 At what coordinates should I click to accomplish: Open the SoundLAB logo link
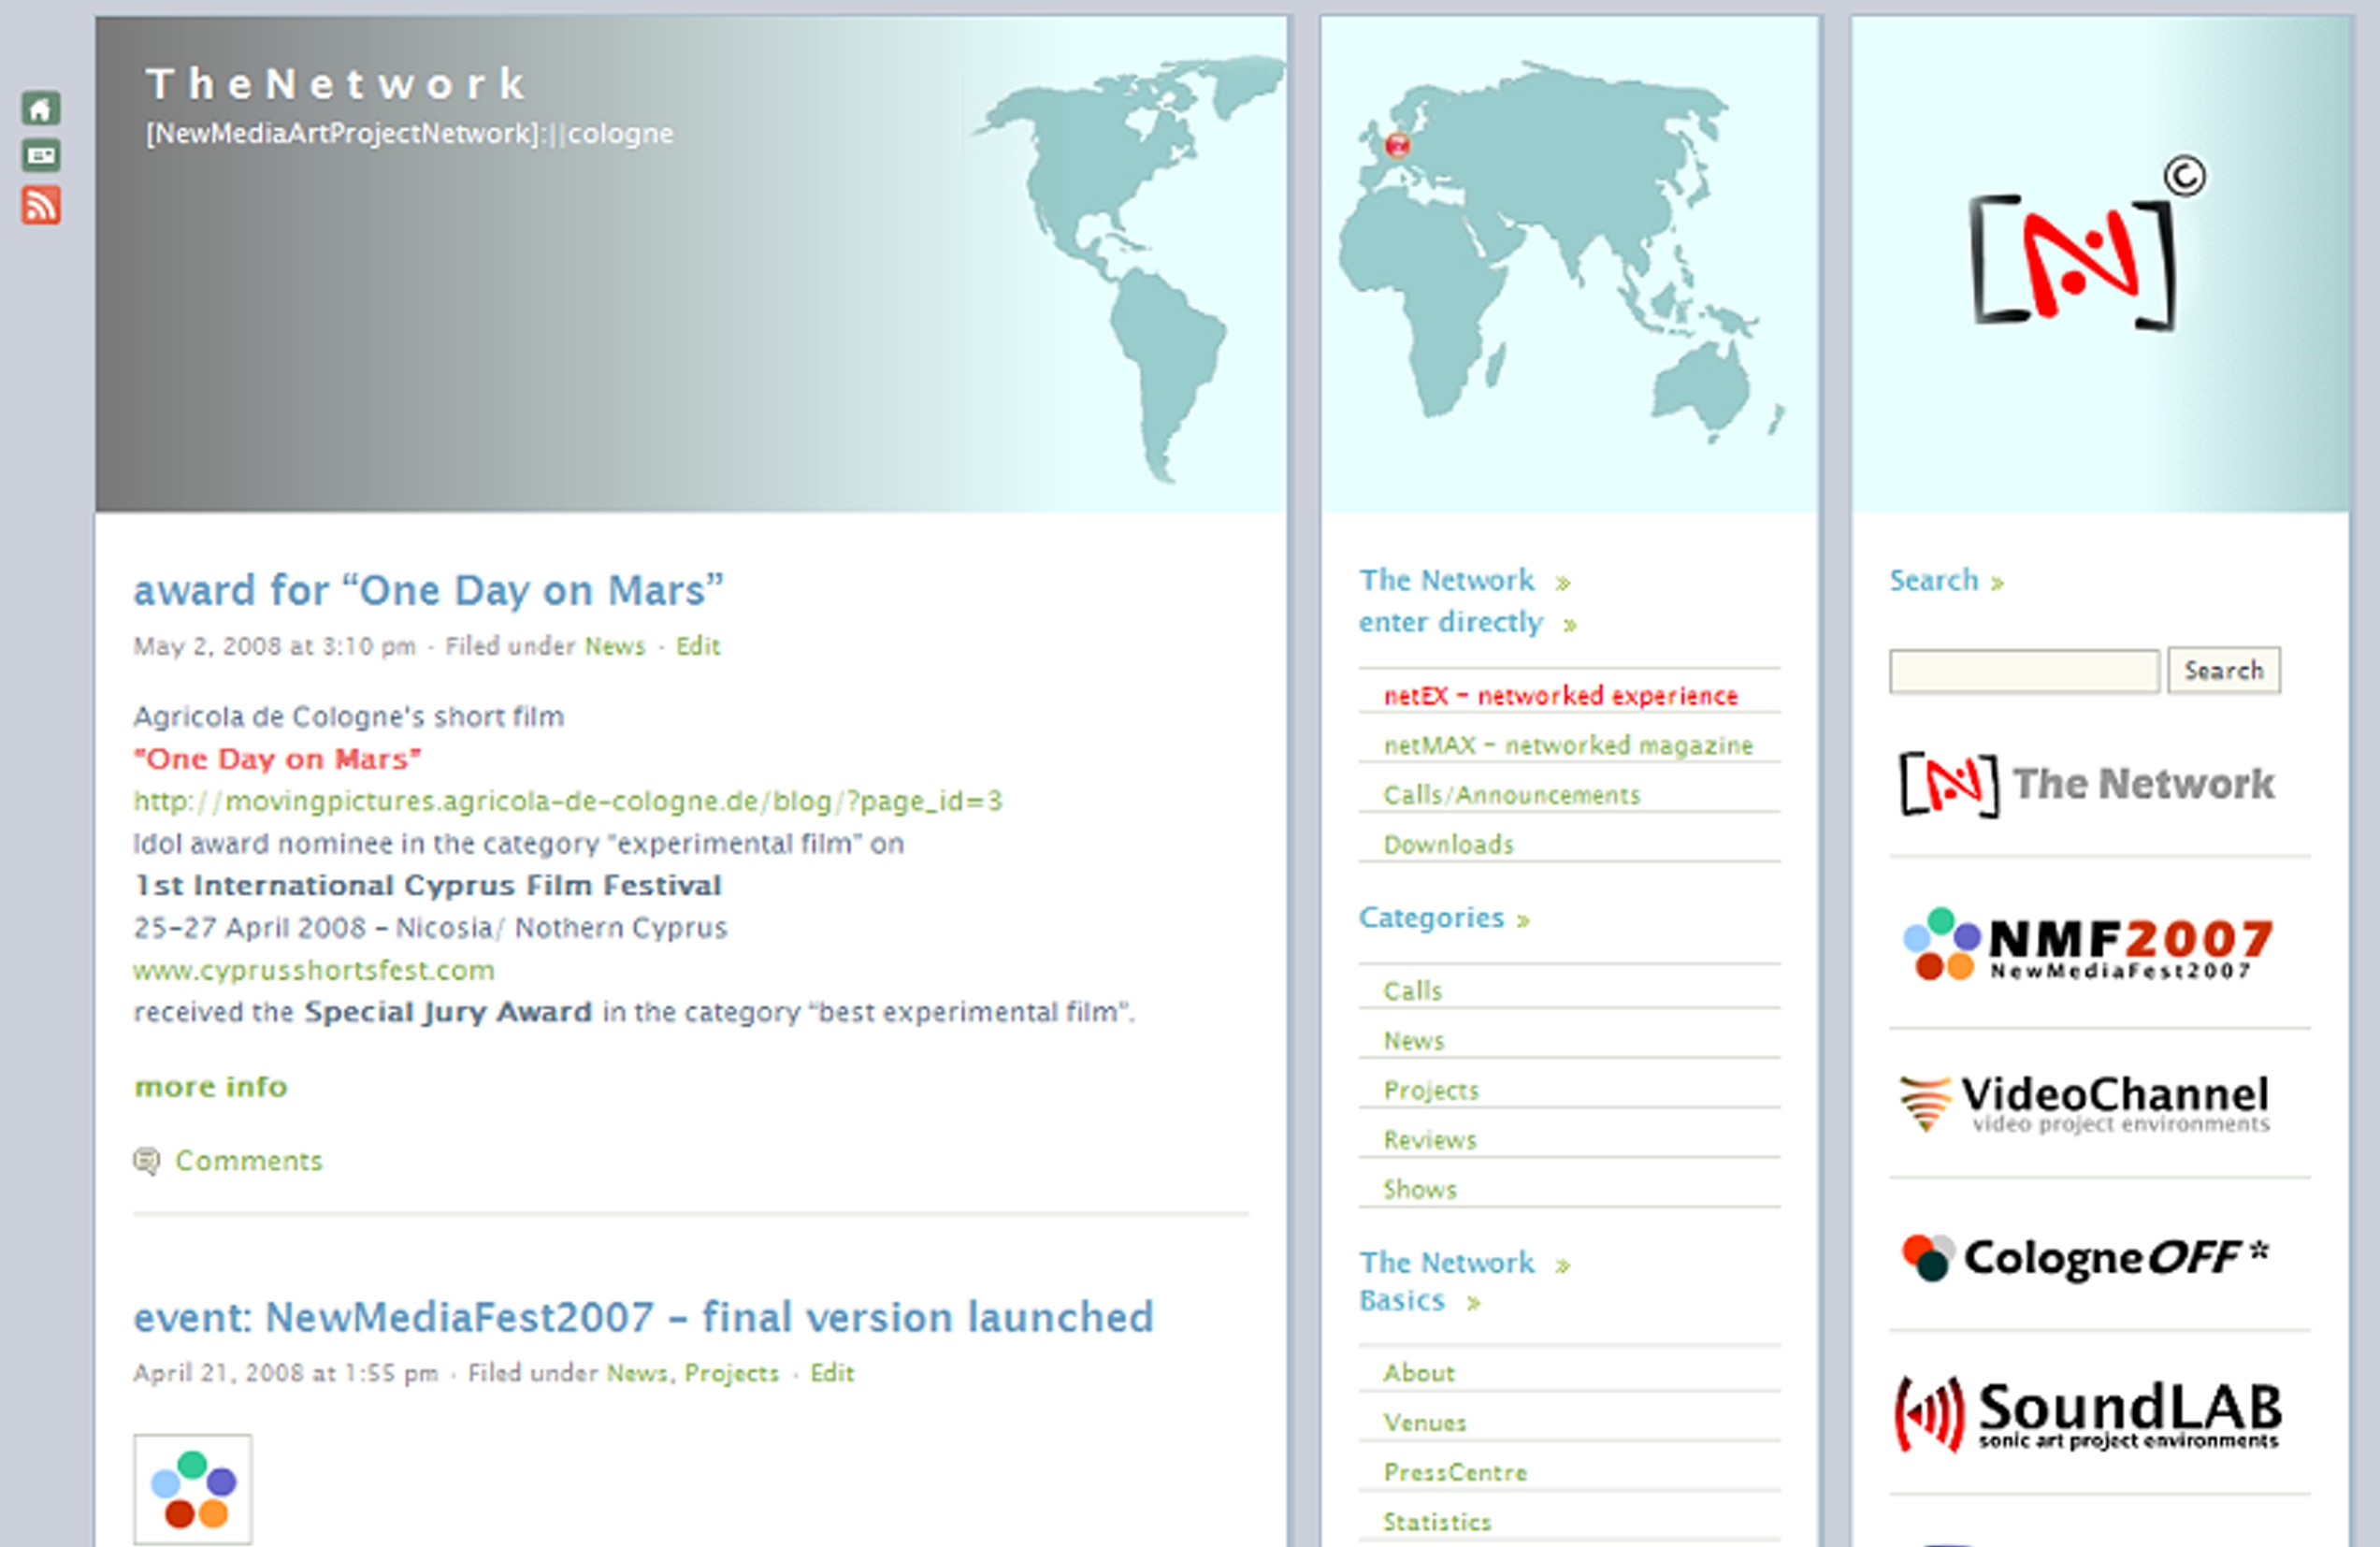(2087, 1415)
